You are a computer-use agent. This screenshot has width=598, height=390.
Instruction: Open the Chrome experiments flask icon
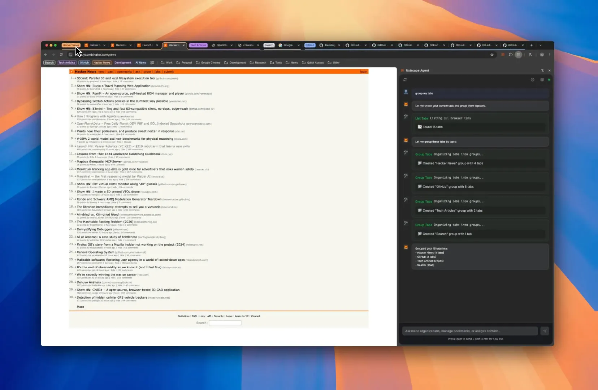coord(530,55)
